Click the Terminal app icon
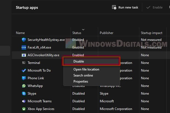 click(x=24, y=63)
